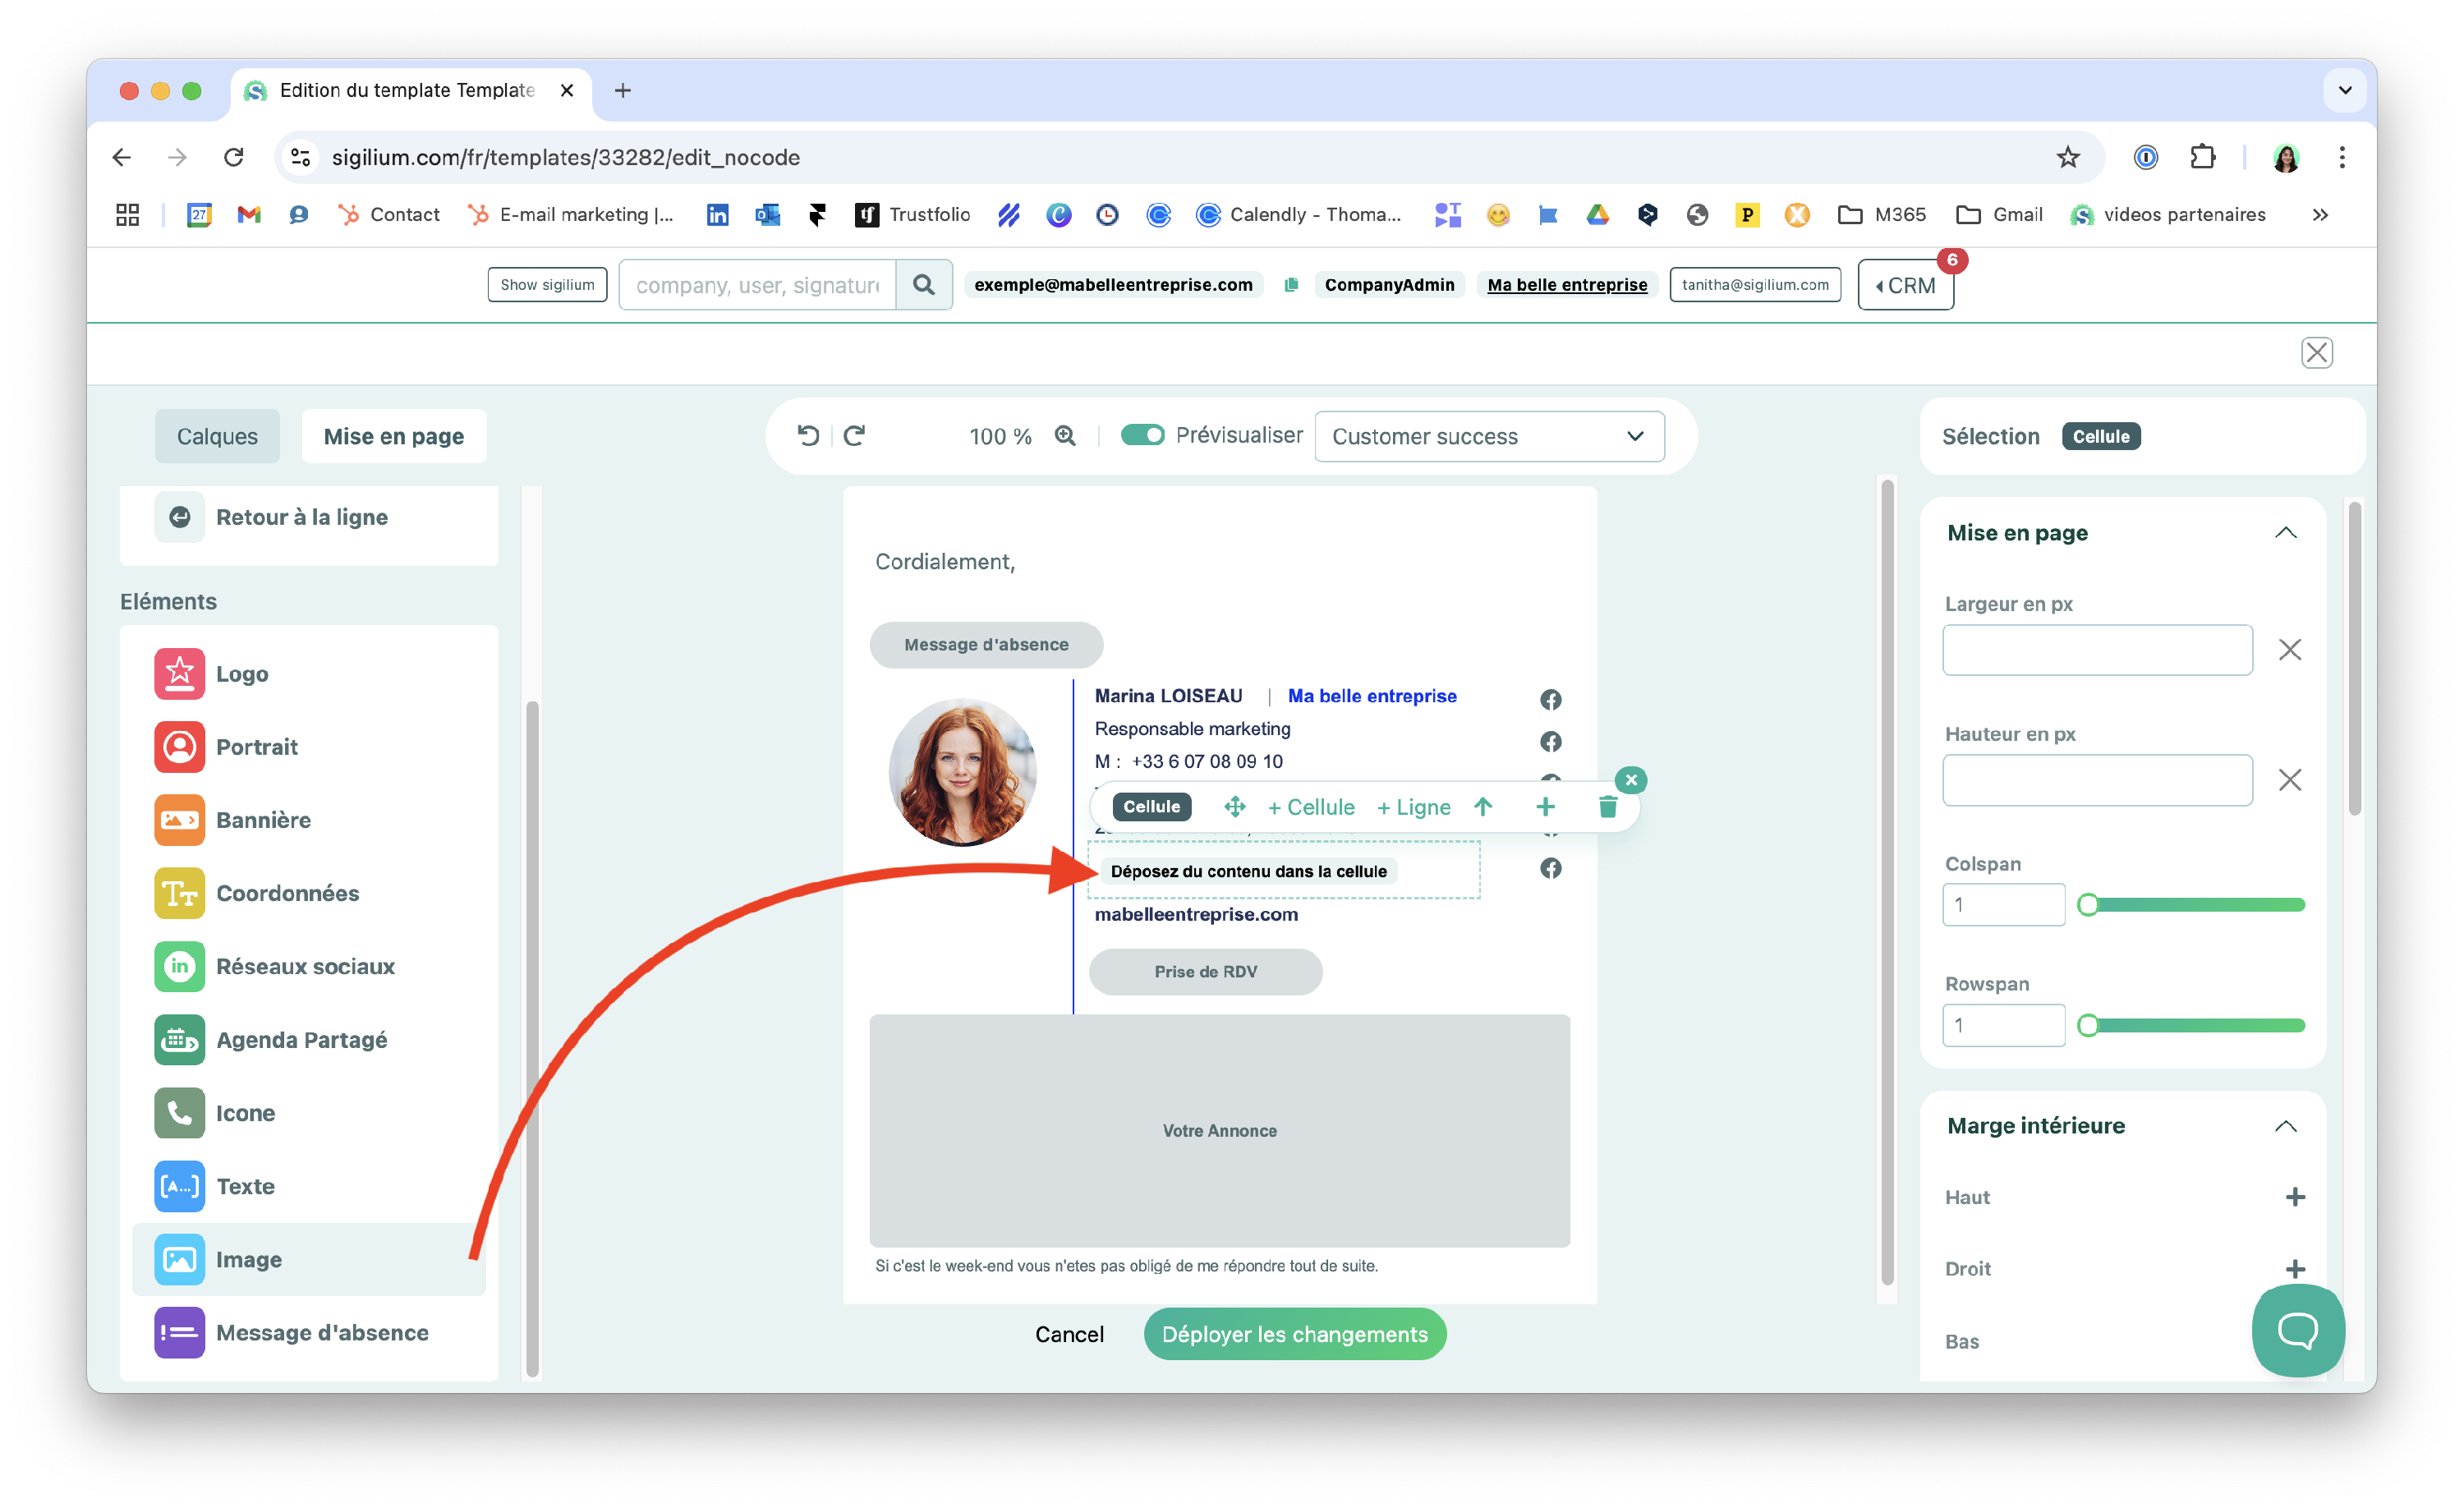Viewport: 2464px width, 1508px height.
Task: Increase the Haut inner margin with plus
Action: (2295, 1197)
